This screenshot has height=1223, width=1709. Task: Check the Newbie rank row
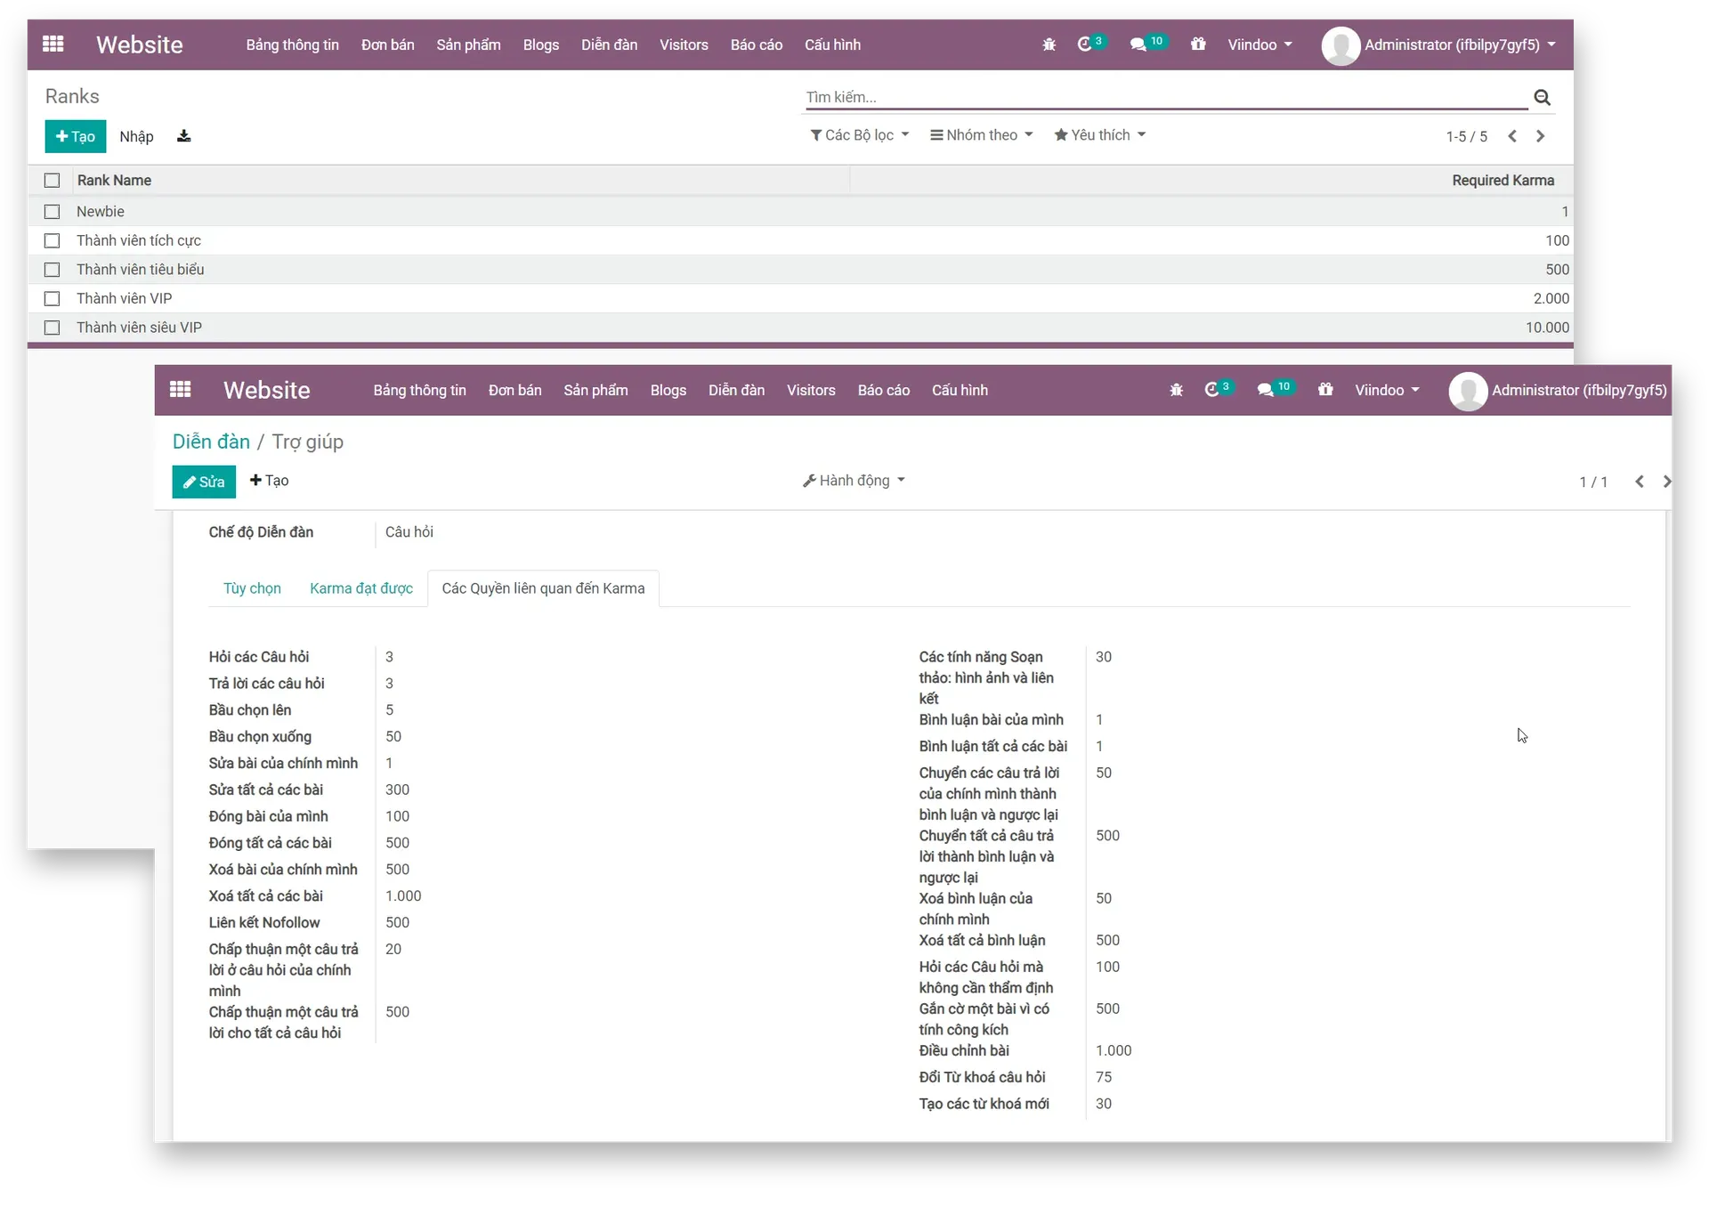tap(53, 212)
